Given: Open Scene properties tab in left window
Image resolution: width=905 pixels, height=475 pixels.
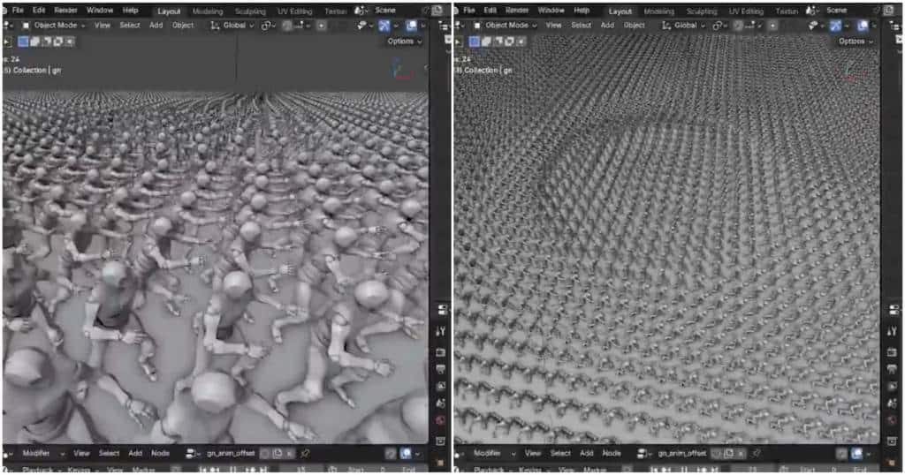Looking at the screenshot, I should click(x=441, y=403).
